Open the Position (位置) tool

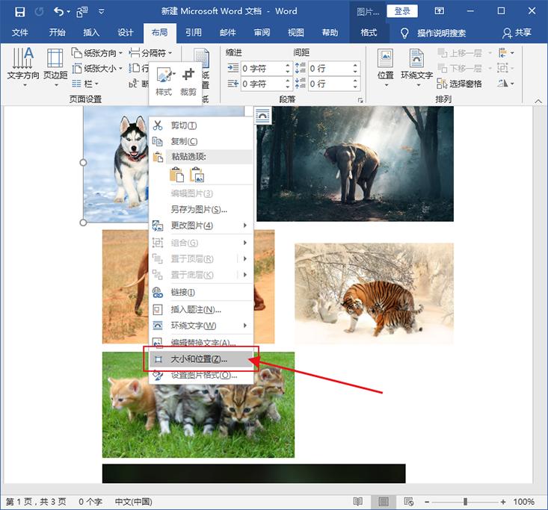click(386, 67)
